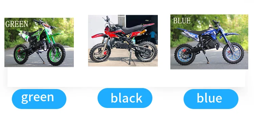This screenshot has height=138, width=254.
Task: Click the red front fender of the middle bike
Action: [x=99, y=35]
